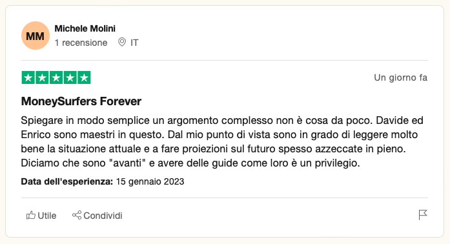
Task: Click the 'Un giorno fa' timestamp
Action: [x=401, y=77]
